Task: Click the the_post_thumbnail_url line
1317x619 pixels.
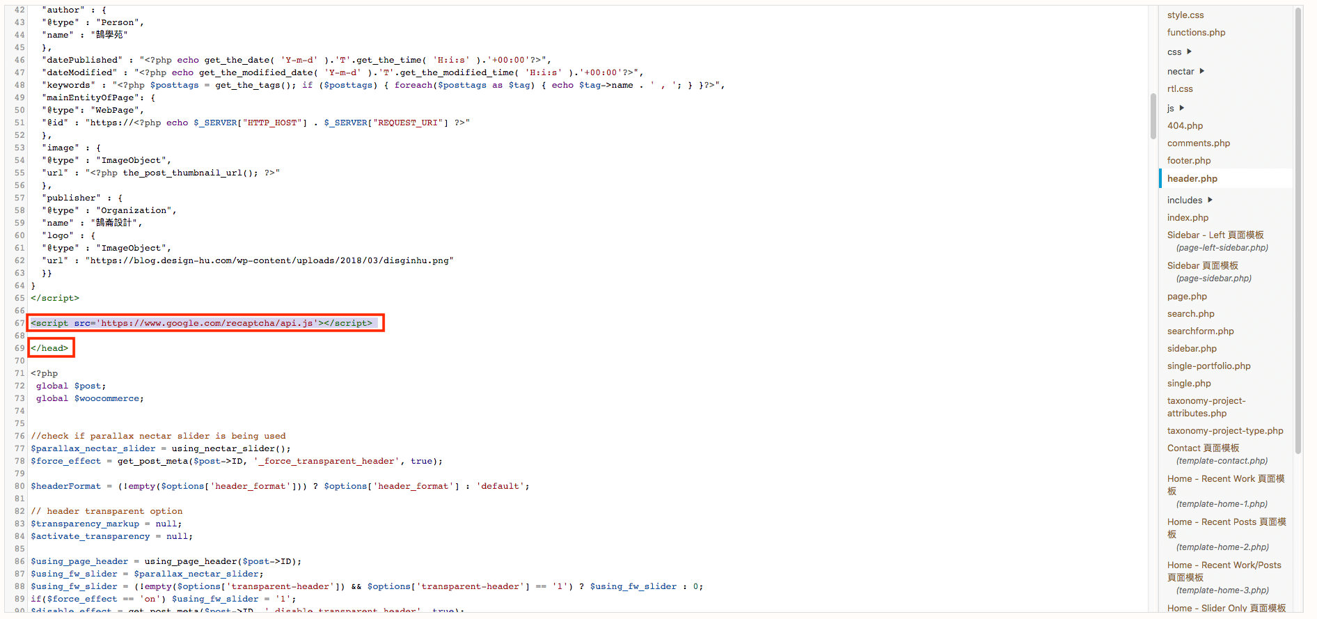Action: (x=161, y=173)
